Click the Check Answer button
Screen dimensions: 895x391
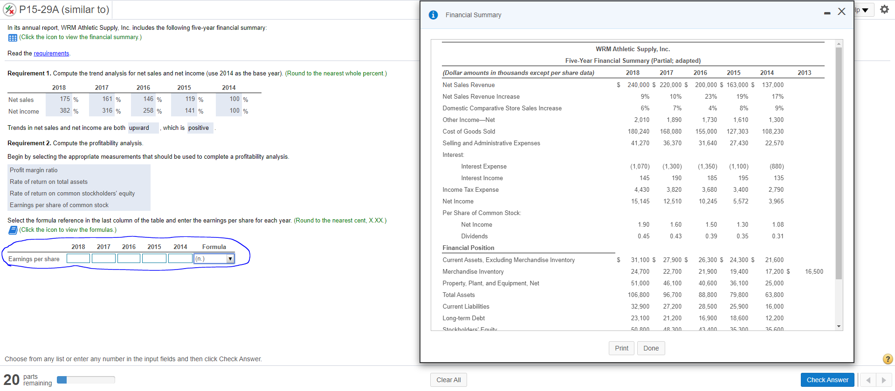(827, 380)
